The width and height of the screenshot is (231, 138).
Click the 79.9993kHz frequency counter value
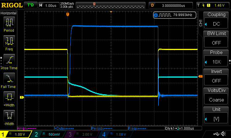[183, 15]
